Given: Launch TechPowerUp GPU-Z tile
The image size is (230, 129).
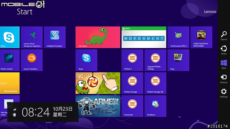Looking at the screenshot, I should click(178, 37).
